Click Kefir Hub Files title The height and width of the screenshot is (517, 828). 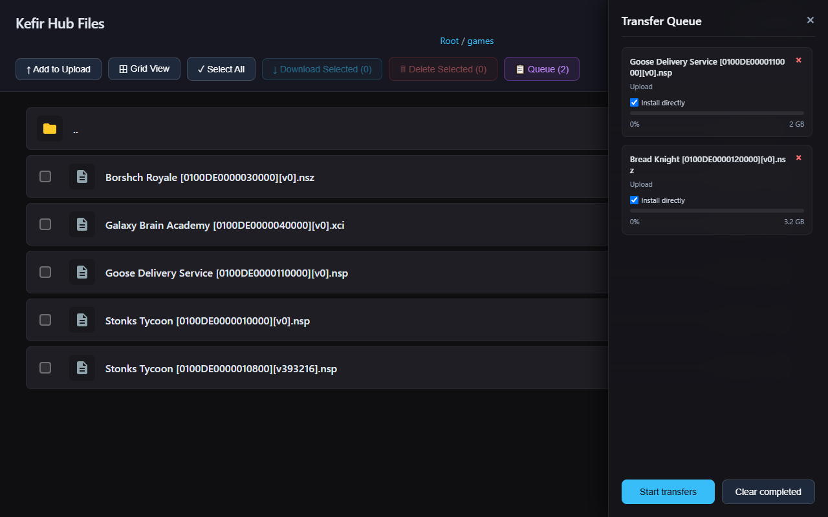(x=60, y=23)
